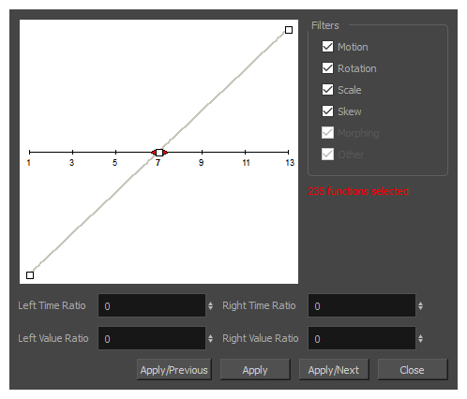The image size is (467, 399).
Task: Click the Apply button
Action: pyautogui.click(x=255, y=370)
